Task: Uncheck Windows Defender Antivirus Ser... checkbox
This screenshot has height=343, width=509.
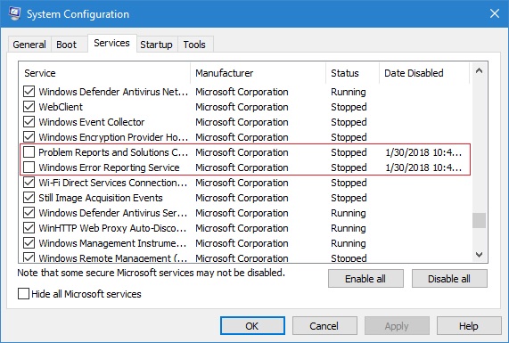Action: tap(29, 213)
